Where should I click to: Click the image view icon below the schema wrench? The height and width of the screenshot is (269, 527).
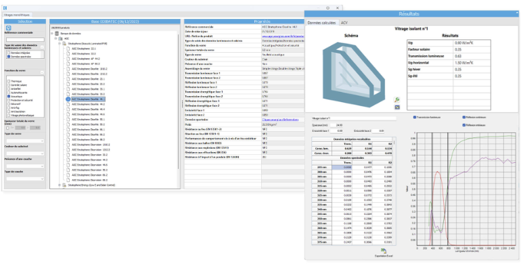tap(397, 107)
